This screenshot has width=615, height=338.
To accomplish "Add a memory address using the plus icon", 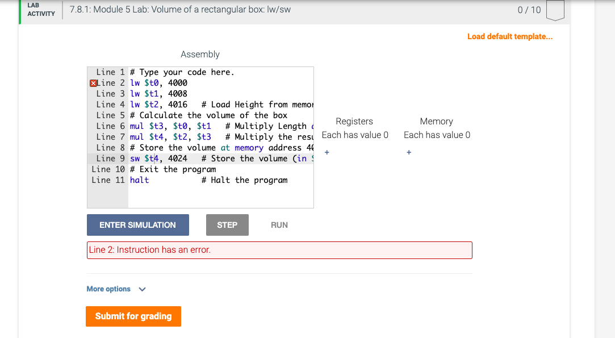I will coord(408,152).
